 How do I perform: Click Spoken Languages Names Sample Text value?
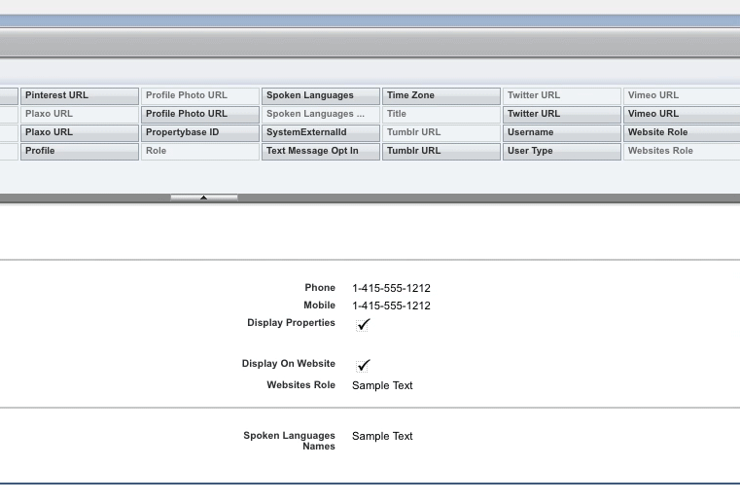(382, 436)
